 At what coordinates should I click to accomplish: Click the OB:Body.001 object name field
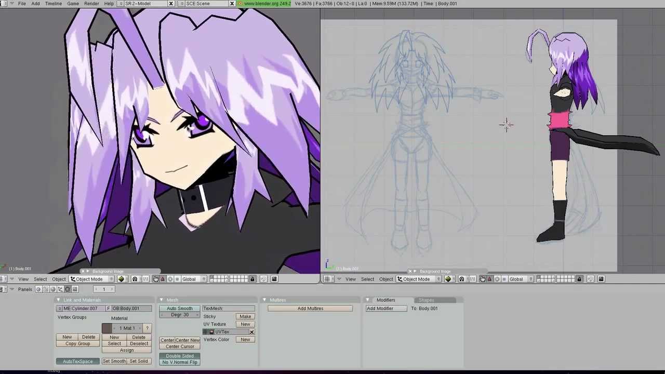(131, 309)
